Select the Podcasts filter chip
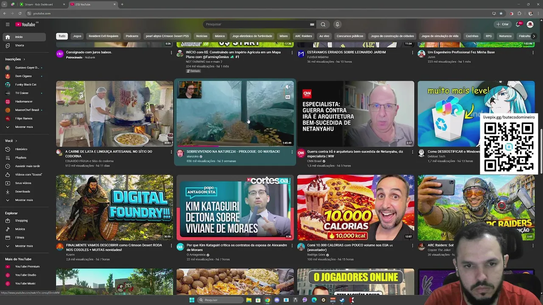 point(132,36)
